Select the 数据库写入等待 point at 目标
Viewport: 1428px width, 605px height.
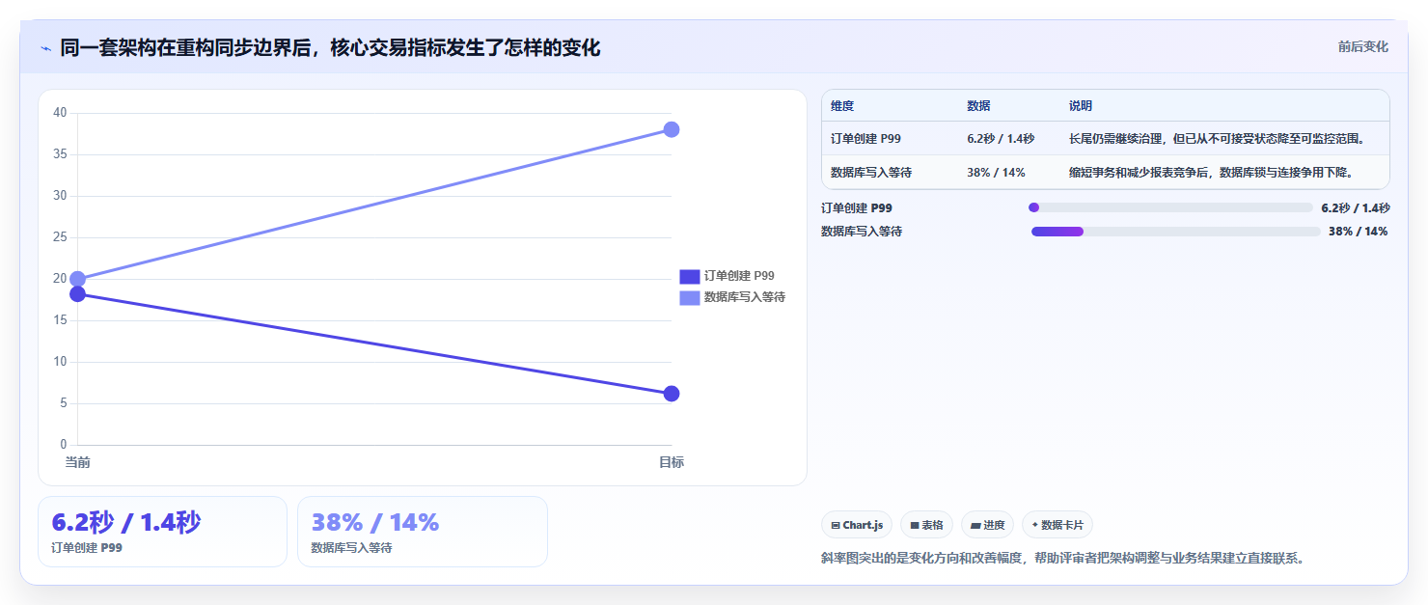(x=672, y=129)
